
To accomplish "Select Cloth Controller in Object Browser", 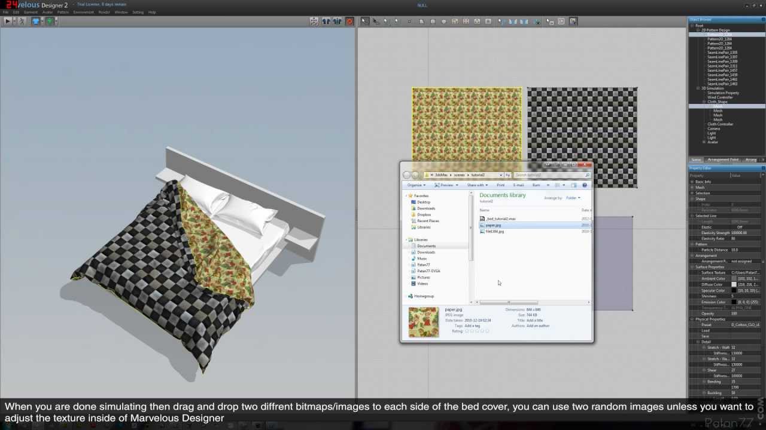I will point(720,124).
